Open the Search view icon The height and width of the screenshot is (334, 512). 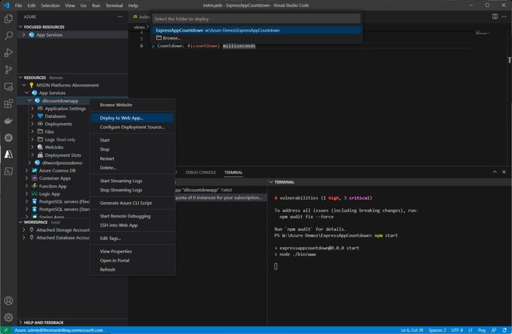(x=9, y=36)
